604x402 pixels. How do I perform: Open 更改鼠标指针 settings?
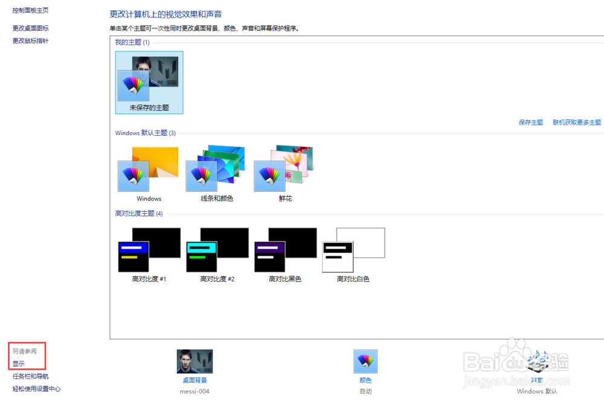(x=30, y=40)
